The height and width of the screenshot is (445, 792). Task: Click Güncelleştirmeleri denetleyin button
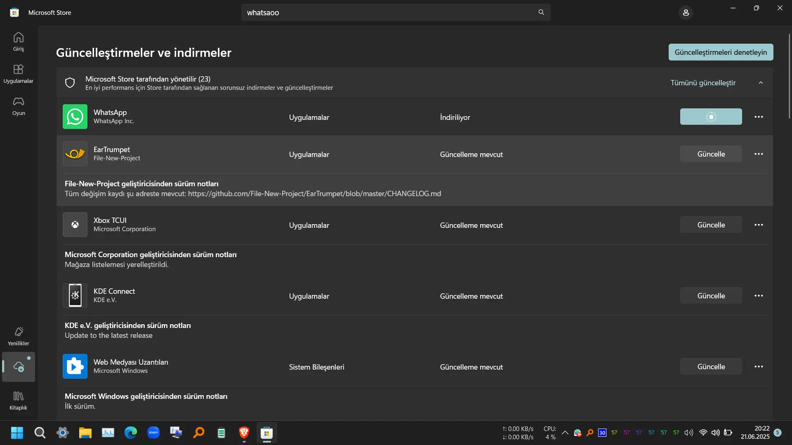(x=721, y=52)
